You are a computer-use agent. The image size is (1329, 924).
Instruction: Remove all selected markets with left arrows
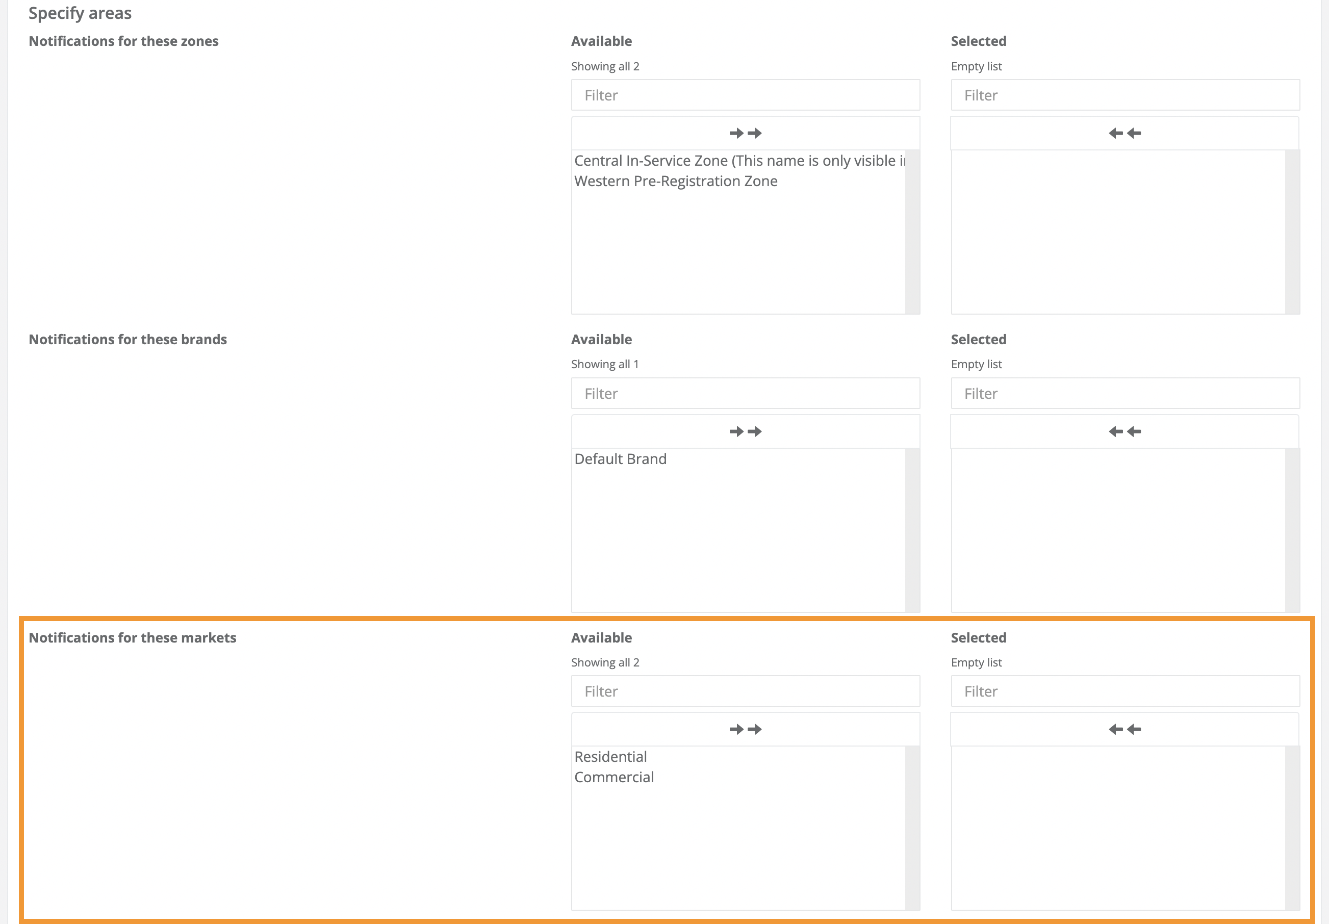tap(1124, 729)
